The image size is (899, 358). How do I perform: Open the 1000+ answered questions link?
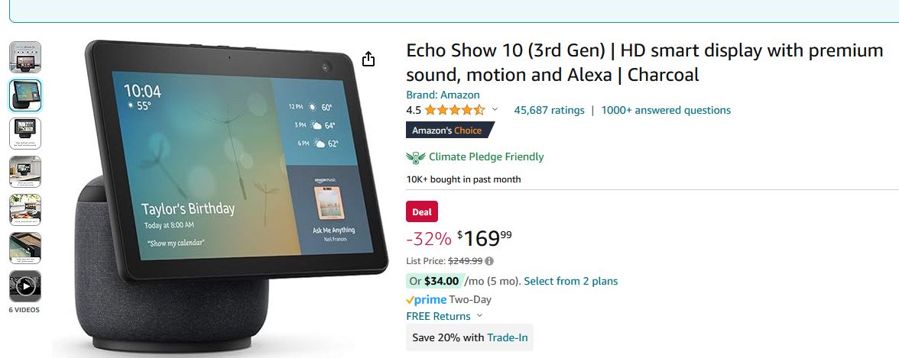coord(666,110)
